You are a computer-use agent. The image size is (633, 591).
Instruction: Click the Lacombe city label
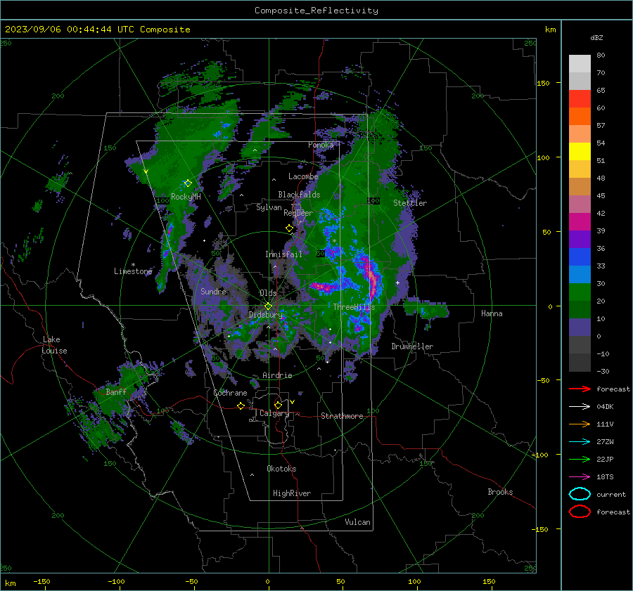click(303, 176)
